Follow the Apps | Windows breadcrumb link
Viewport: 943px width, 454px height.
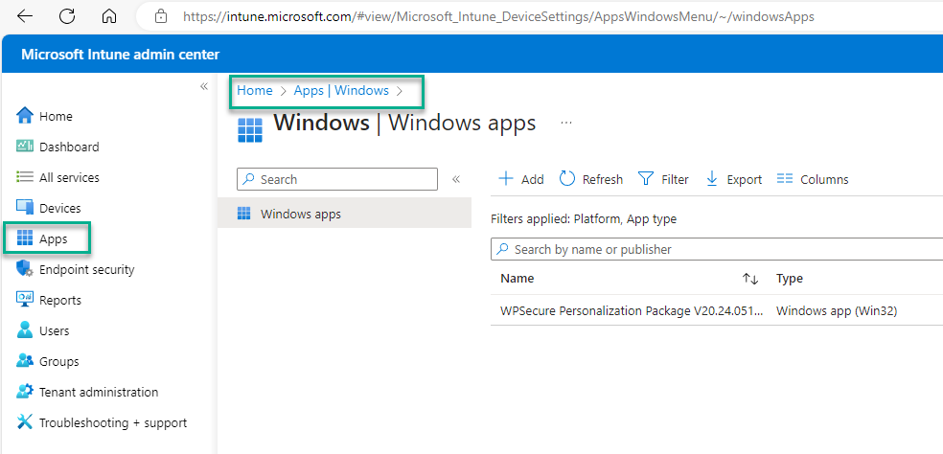point(341,90)
